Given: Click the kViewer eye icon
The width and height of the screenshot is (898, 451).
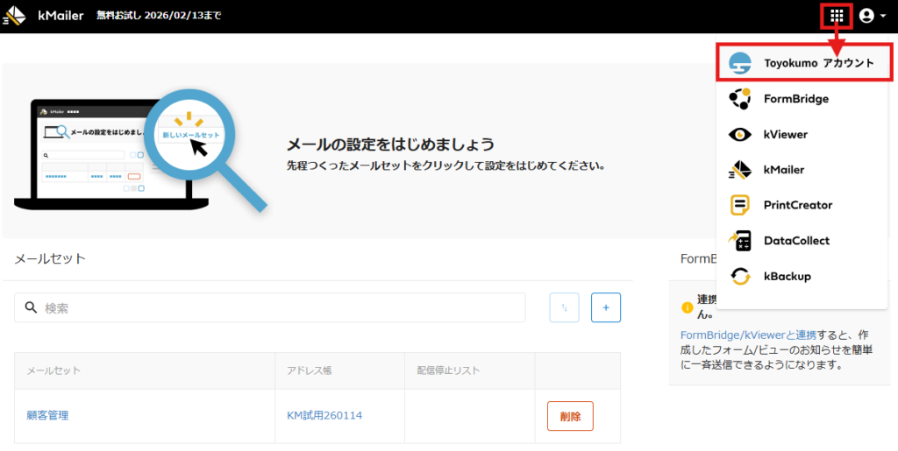Looking at the screenshot, I should pyautogui.click(x=740, y=135).
